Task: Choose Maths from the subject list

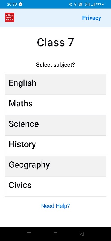Action: tap(55, 105)
